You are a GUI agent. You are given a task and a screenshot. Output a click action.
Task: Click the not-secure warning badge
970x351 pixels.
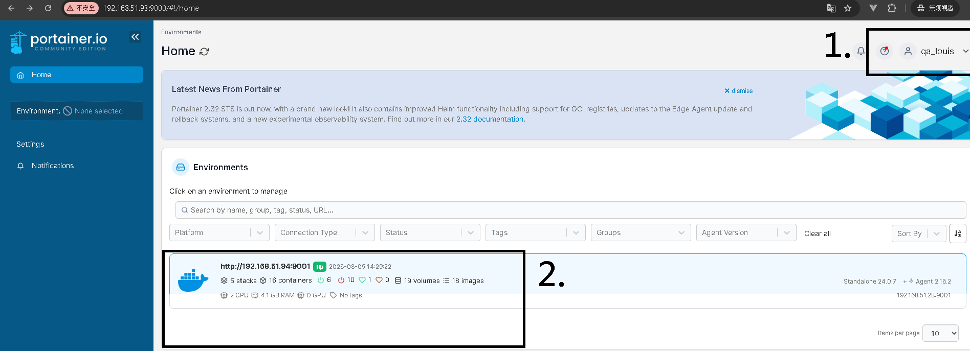pyautogui.click(x=81, y=8)
